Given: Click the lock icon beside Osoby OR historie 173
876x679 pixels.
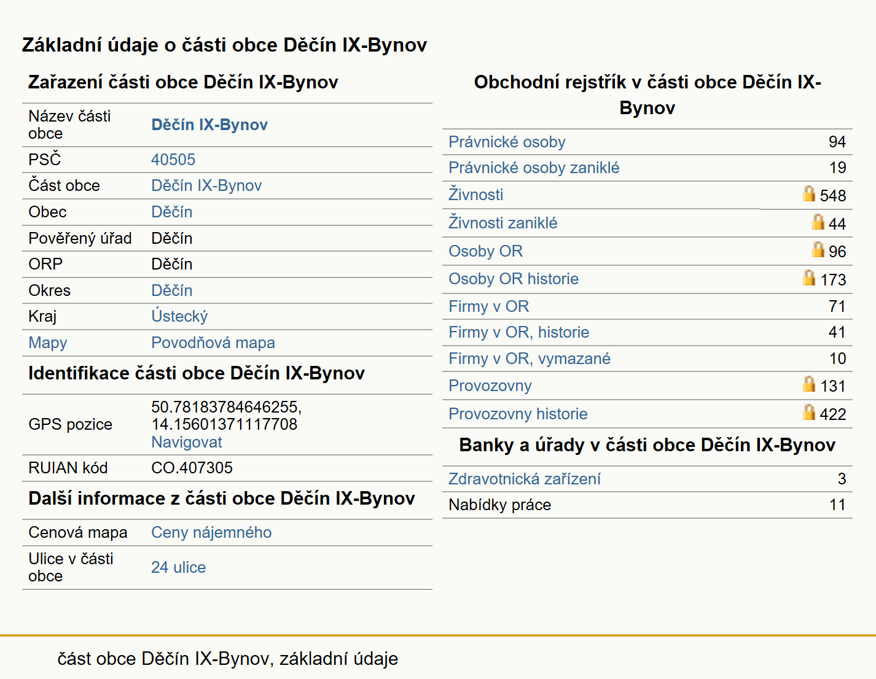Looking at the screenshot, I should (809, 277).
